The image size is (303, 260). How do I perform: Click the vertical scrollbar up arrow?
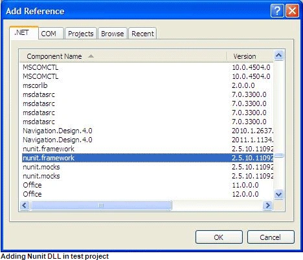pos(278,56)
